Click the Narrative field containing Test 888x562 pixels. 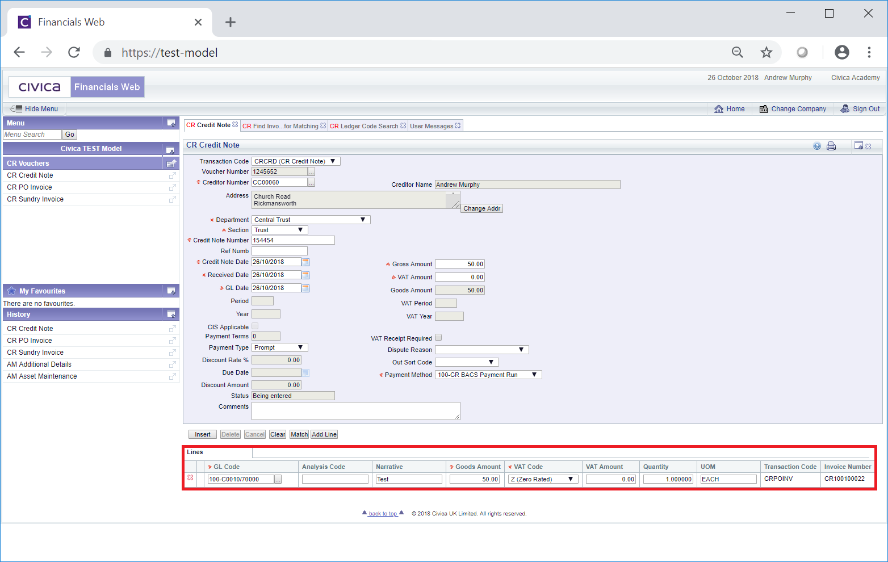tap(409, 479)
